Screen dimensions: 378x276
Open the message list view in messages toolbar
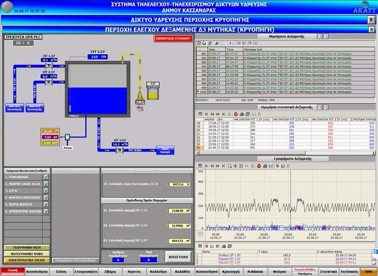click(x=199, y=43)
